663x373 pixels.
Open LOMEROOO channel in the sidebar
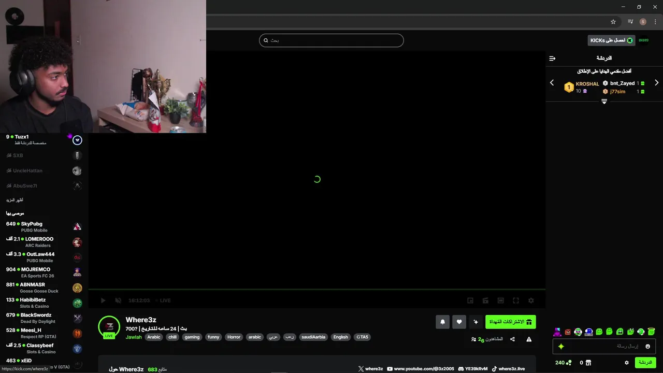[44, 242]
